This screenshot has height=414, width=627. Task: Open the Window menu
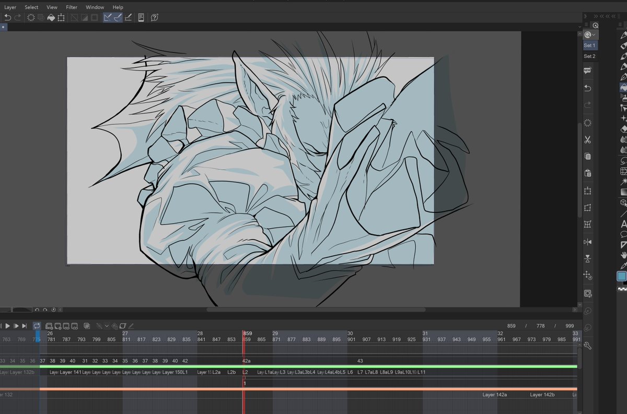(x=95, y=7)
